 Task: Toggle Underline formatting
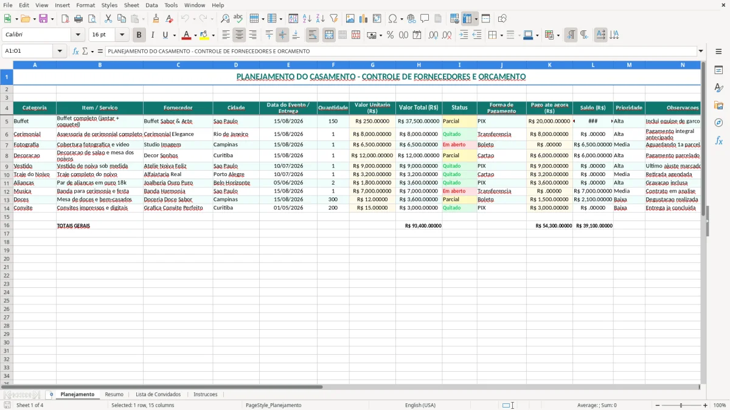click(x=165, y=35)
